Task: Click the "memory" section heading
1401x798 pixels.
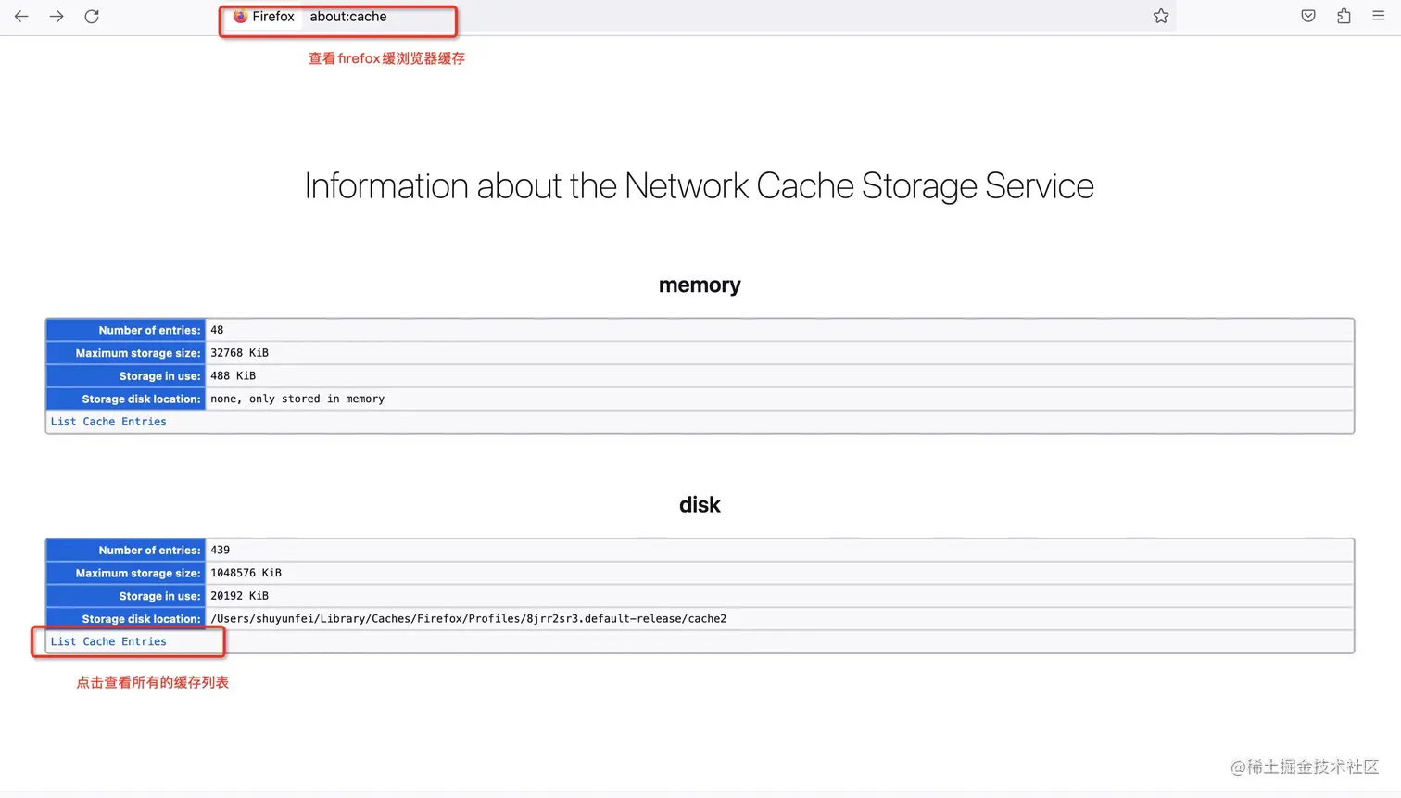Action: [x=700, y=285]
